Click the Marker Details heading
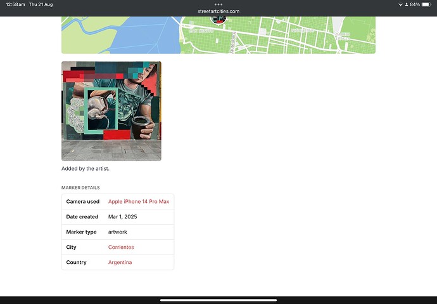The image size is (437, 304). (x=80, y=188)
